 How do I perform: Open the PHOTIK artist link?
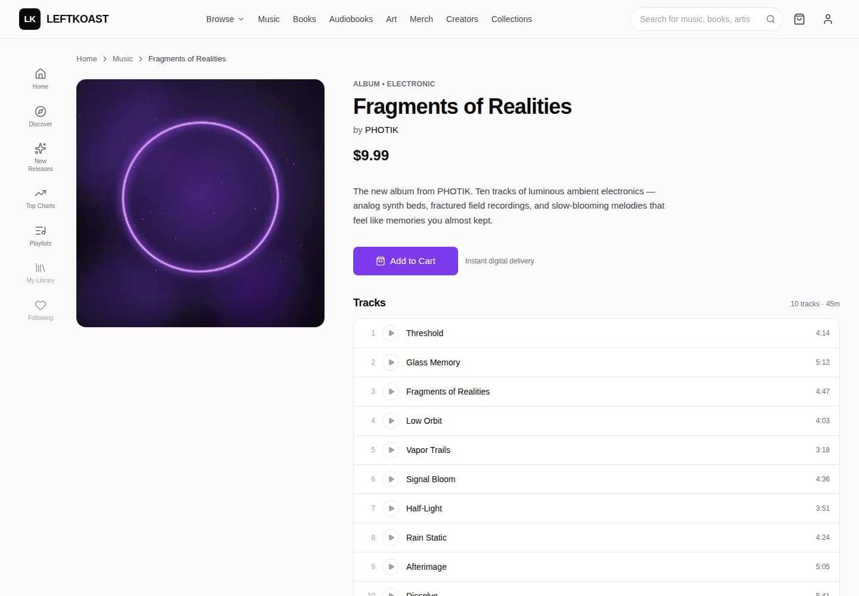(382, 130)
